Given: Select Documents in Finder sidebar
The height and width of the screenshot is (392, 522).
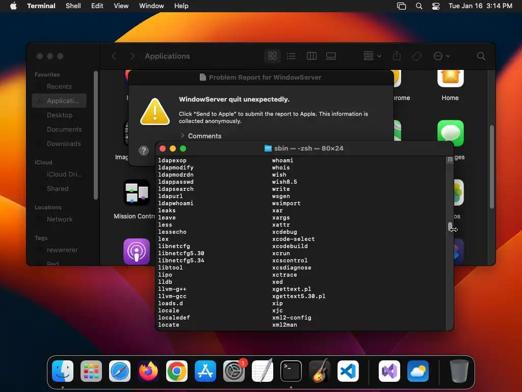Looking at the screenshot, I should point(59,129).
